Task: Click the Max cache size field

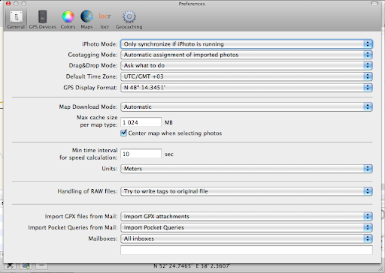Action: [x=141, y=122]
